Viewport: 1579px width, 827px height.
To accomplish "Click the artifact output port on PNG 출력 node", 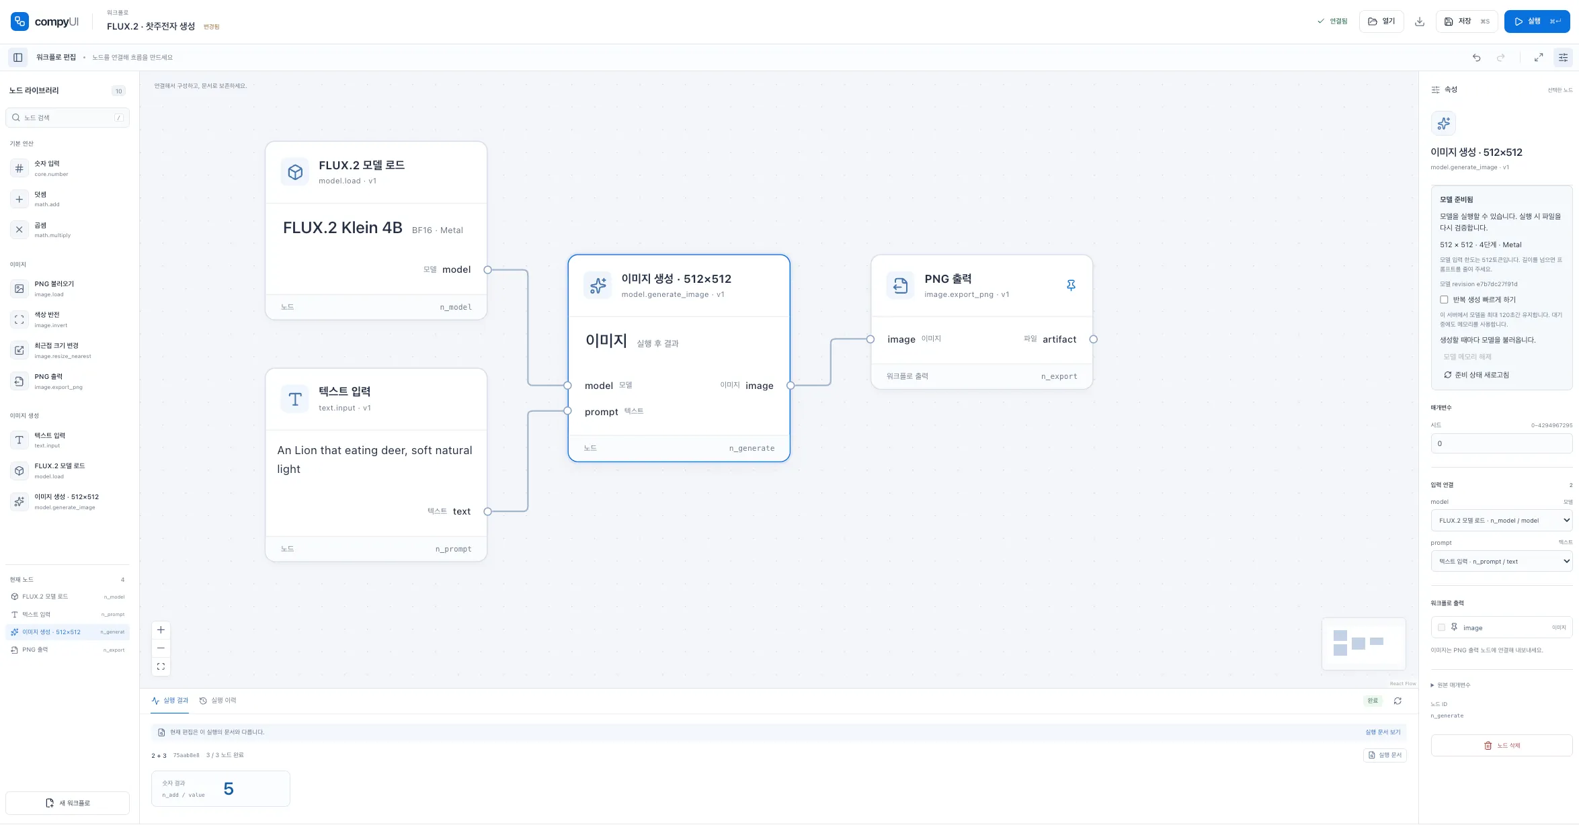I will point(1094,339).
